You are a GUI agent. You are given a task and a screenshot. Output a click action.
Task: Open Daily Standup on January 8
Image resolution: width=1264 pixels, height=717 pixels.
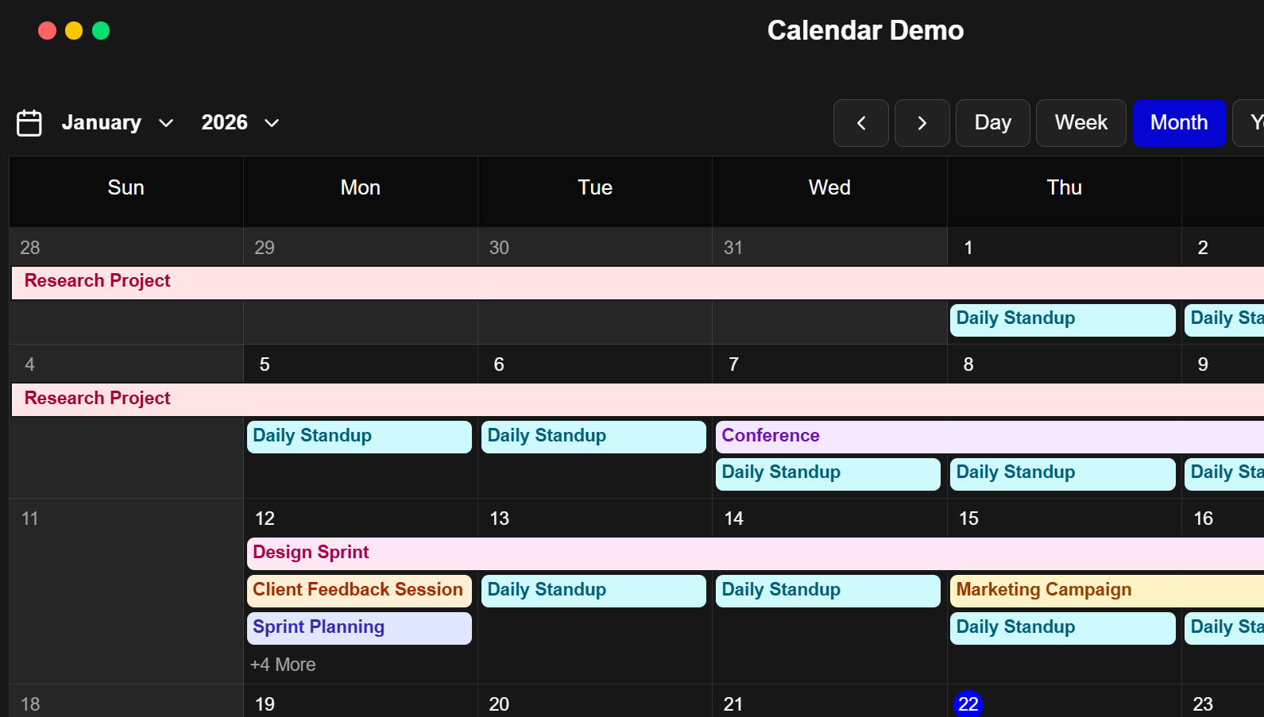point(1063,474)
